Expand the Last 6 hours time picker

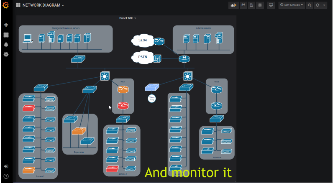292,5
